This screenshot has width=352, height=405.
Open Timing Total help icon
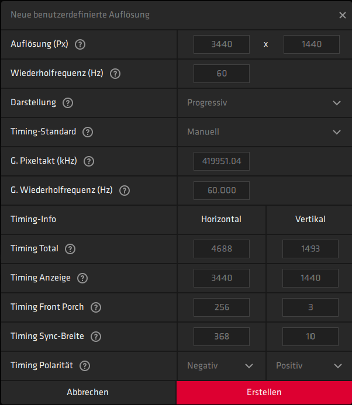pyautogui.click(x=70, y=249)
